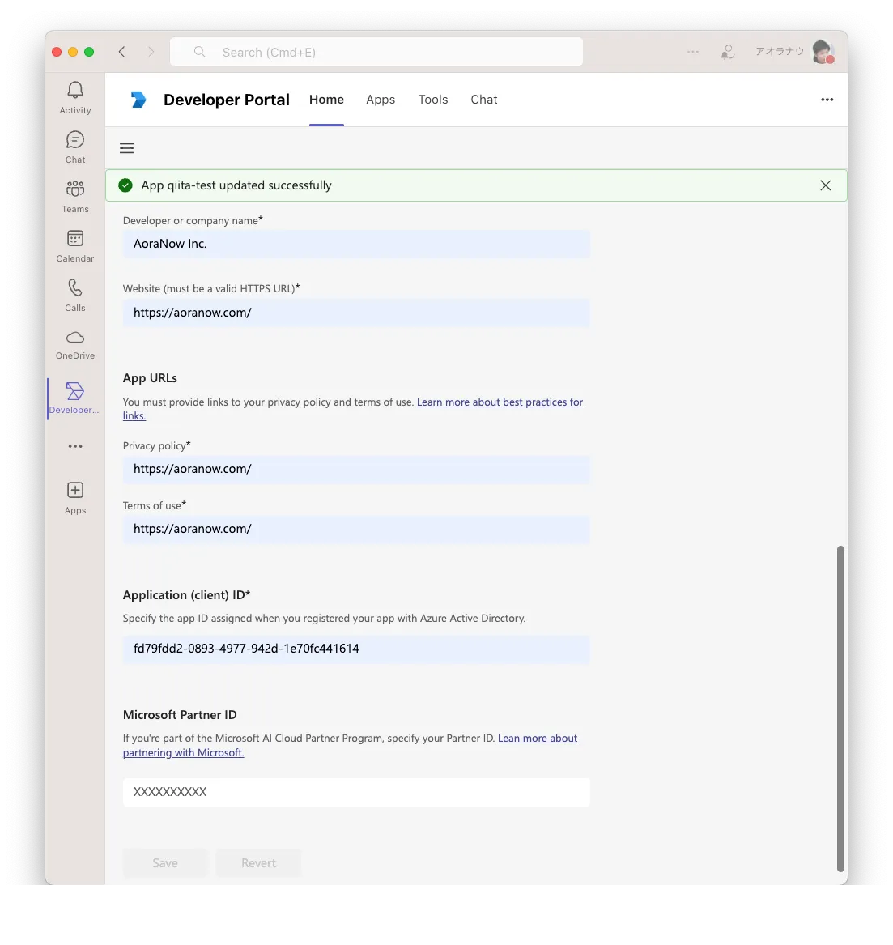
Task: Open Learn more about best practices link
Action: click(x=500, y=402)
